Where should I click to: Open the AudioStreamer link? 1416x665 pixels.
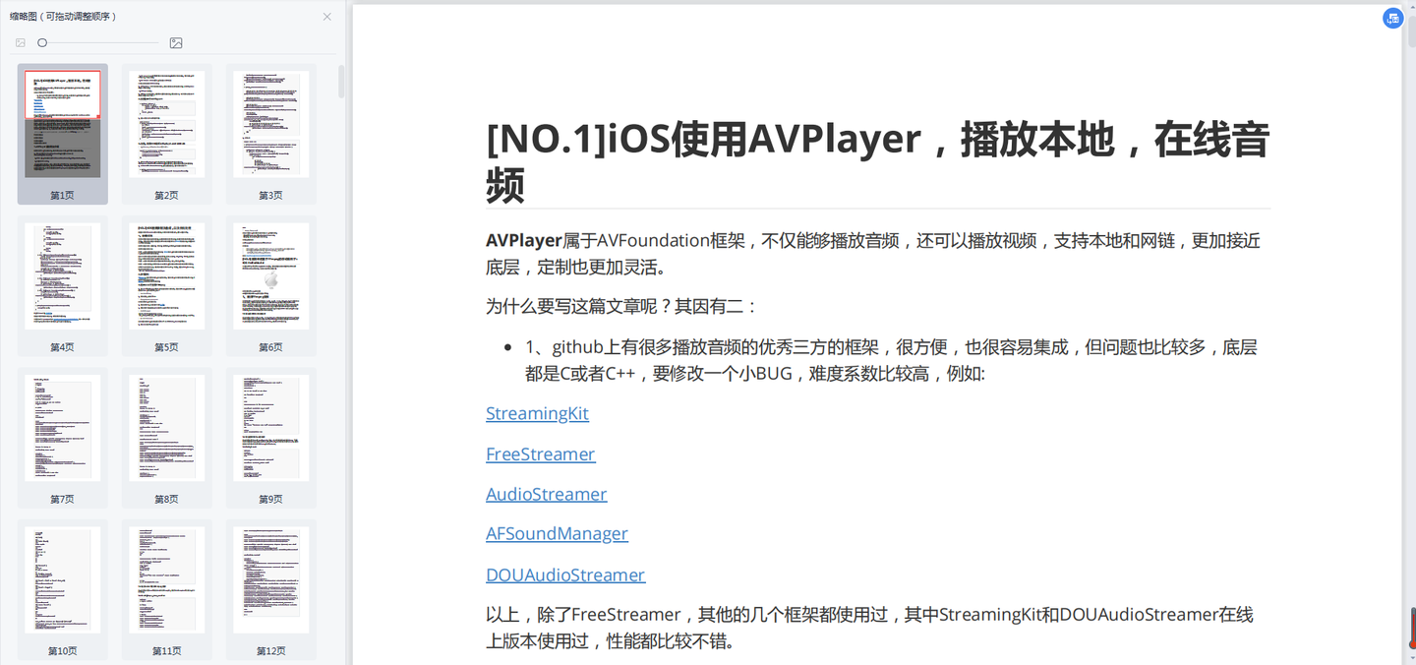[546, 493]
